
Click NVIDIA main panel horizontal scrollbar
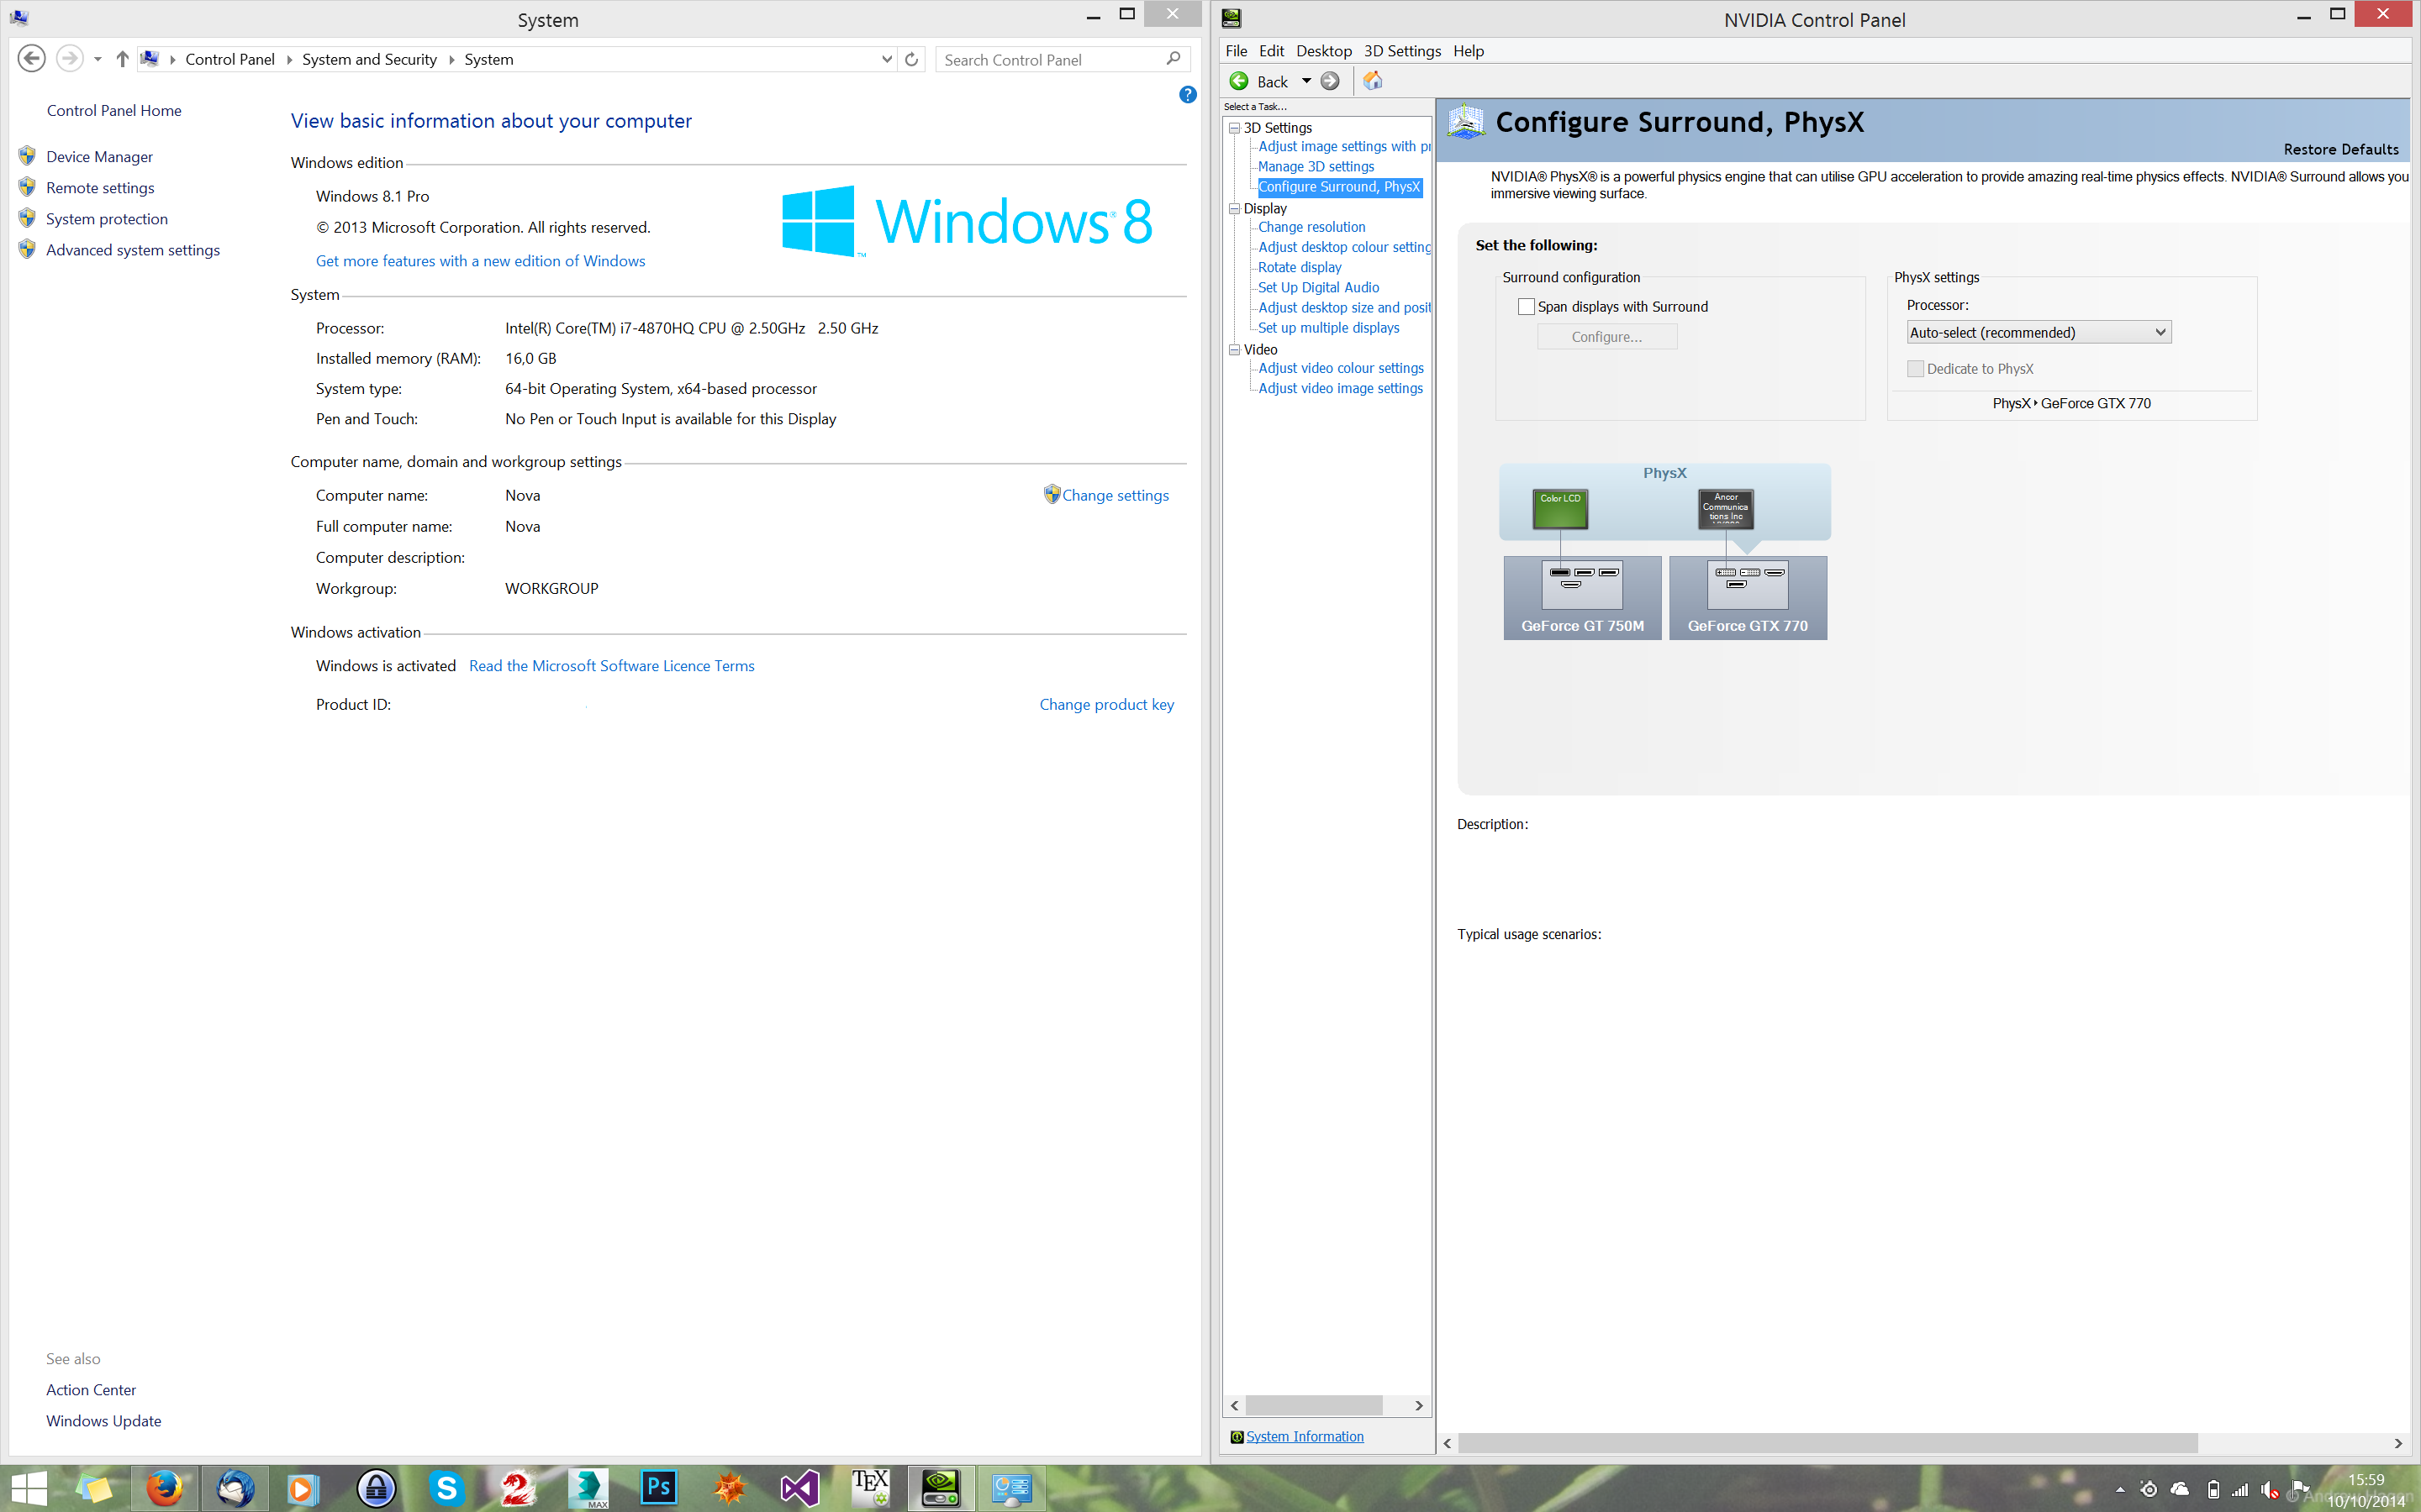click(x=1828, y=1443)
